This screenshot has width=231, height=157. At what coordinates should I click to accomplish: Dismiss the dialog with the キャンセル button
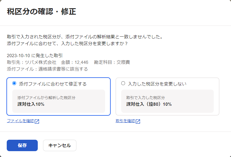click(60, 145)
